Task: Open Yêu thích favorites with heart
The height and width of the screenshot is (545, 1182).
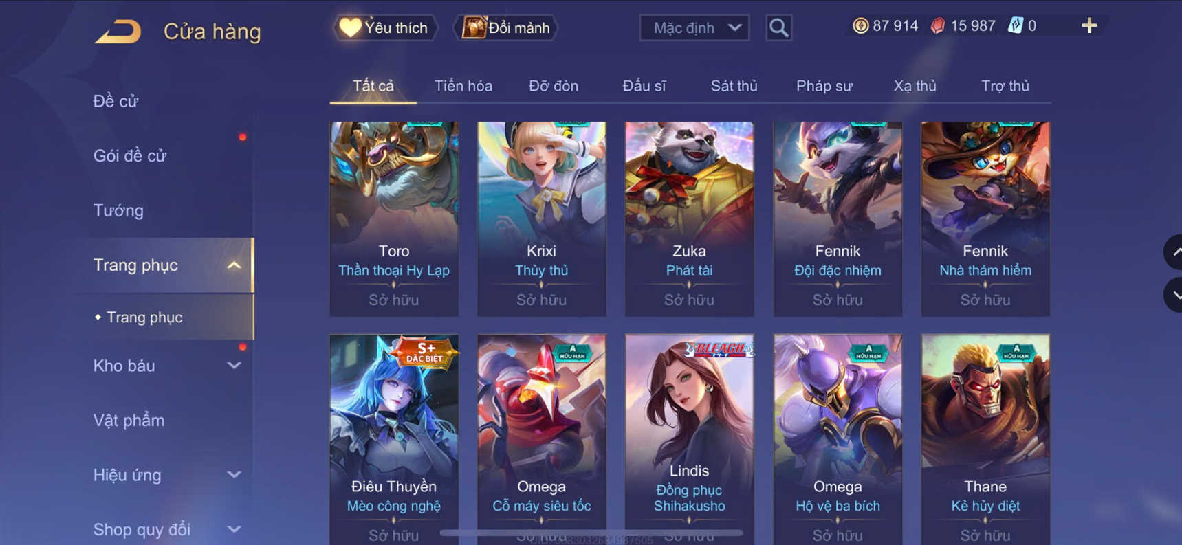Action: click(385, 28)
